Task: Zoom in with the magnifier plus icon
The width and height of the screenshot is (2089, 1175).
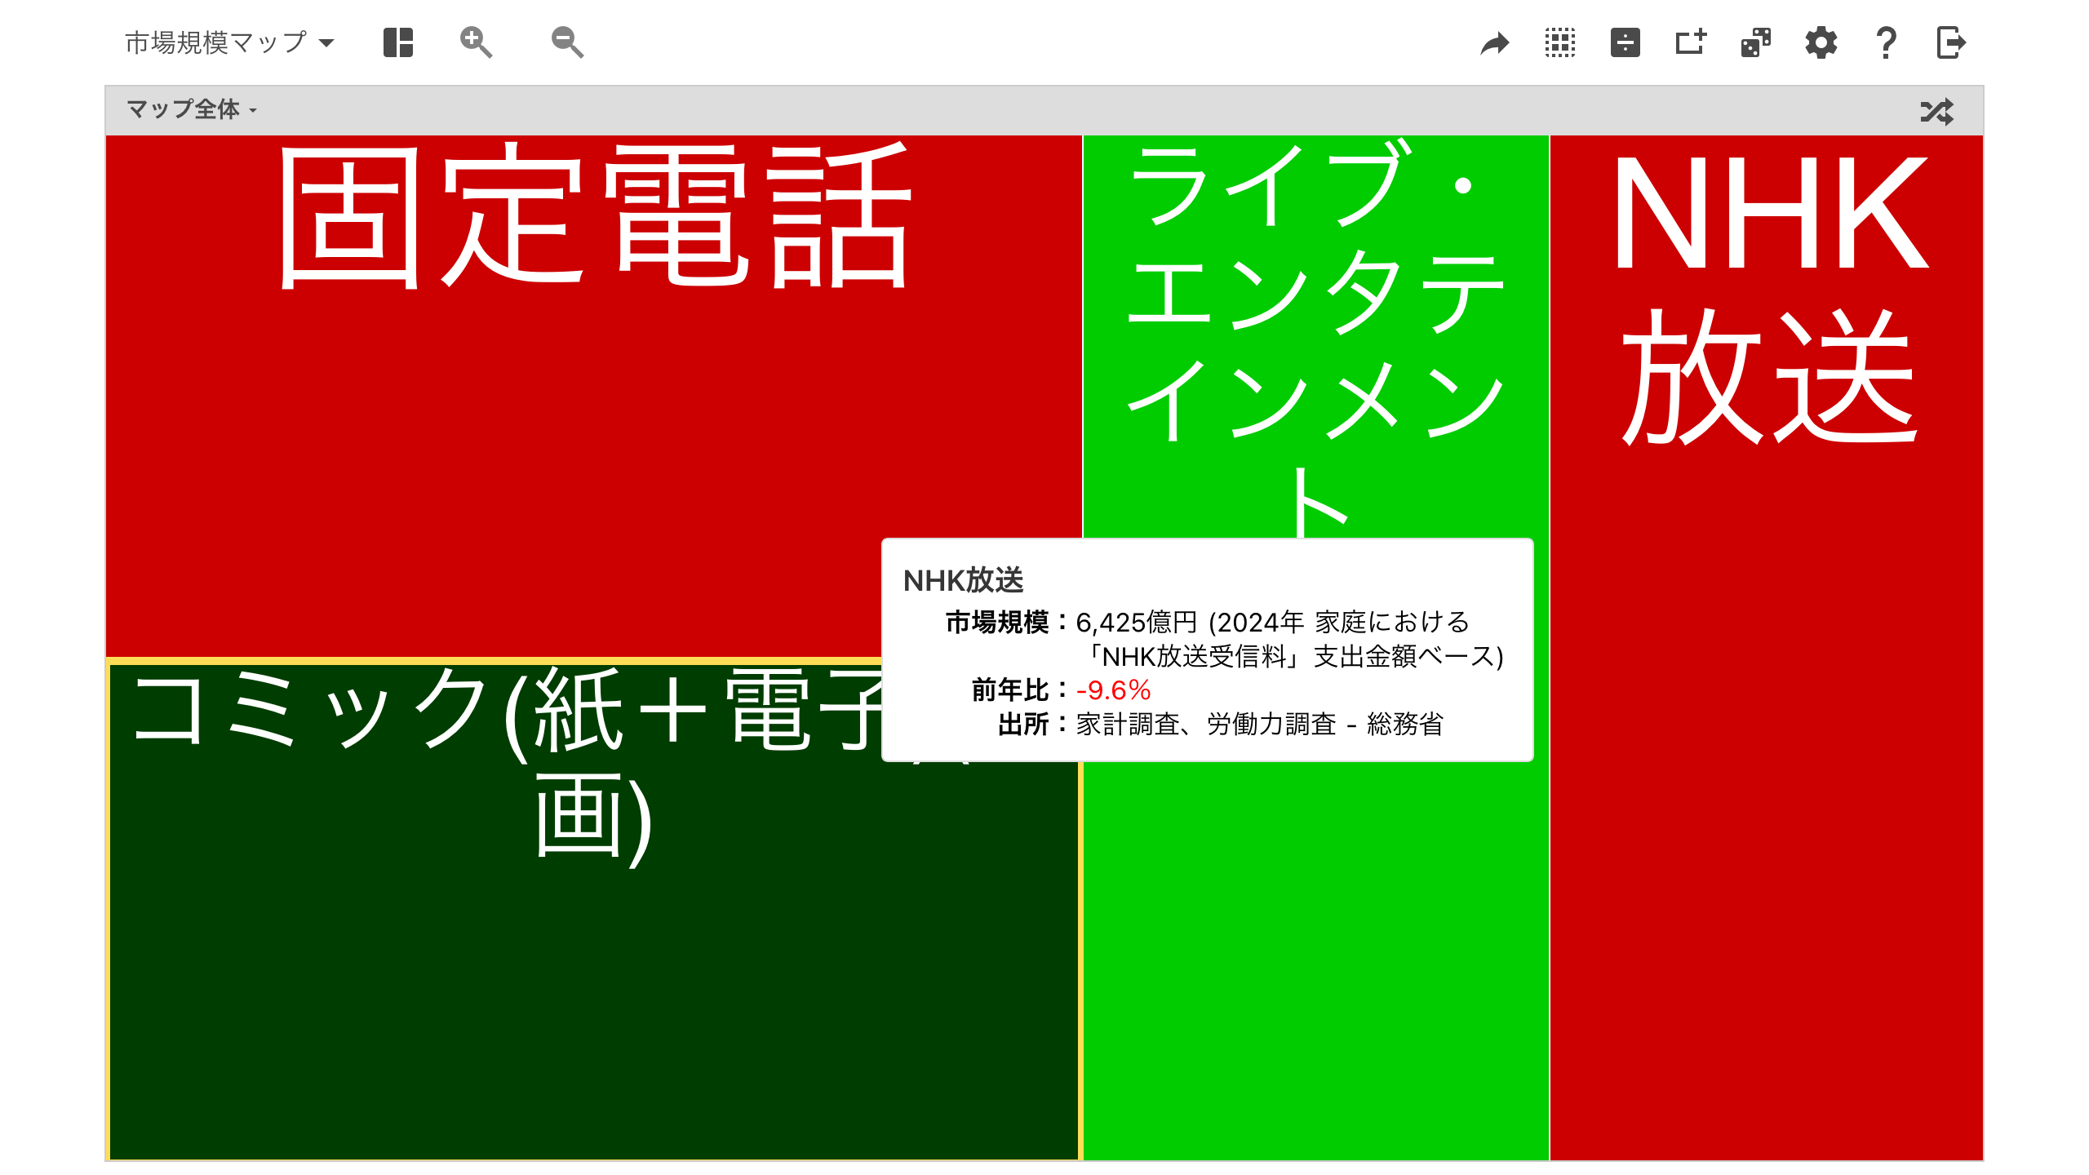Action: pyautogui.click(x=476, y=42)
